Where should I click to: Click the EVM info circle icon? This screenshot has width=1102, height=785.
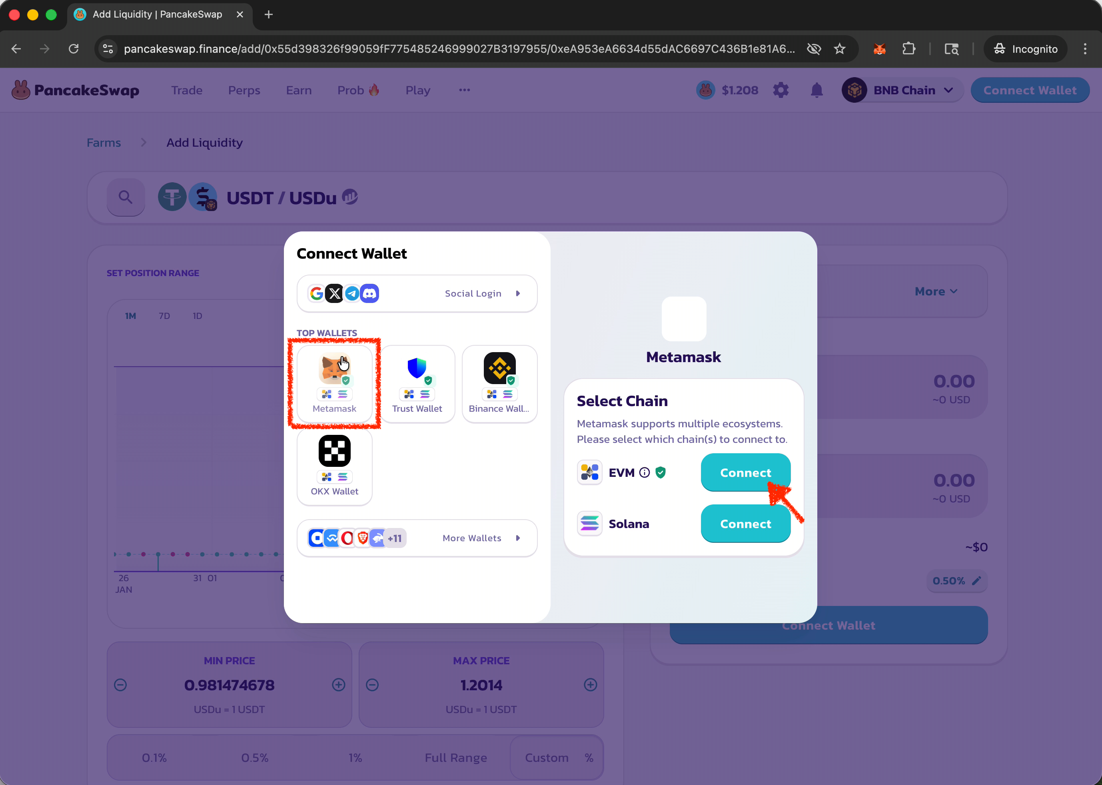644,473
